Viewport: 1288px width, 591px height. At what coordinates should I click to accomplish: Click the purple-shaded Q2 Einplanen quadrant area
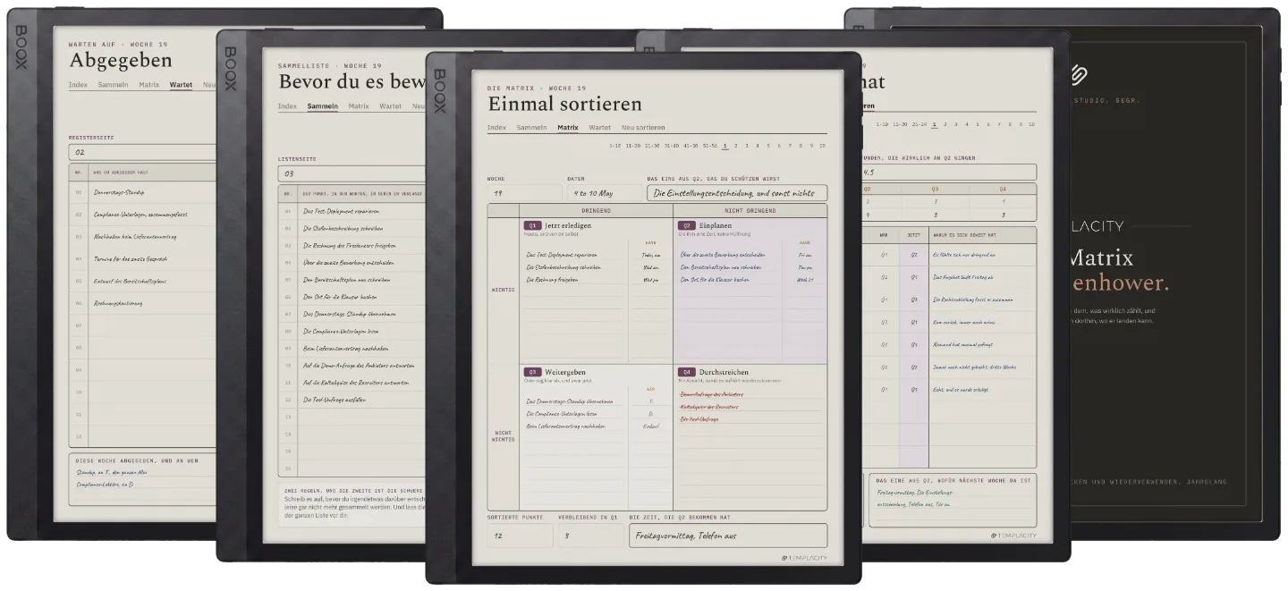(750, 290)
